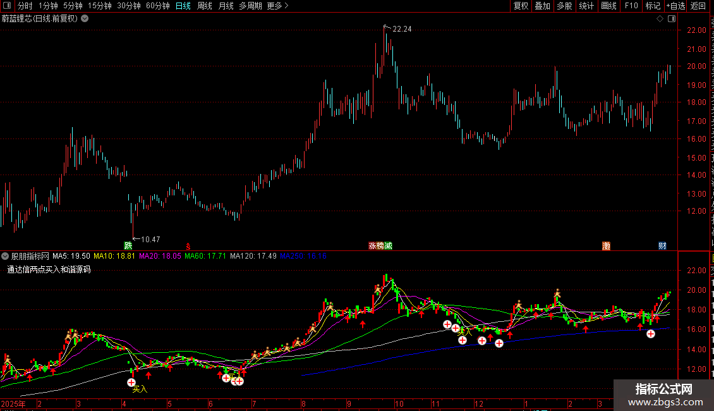Screen dimensions: 714x411
Task: Click the 13.00 price axis label
Action: tap(696, 194)
